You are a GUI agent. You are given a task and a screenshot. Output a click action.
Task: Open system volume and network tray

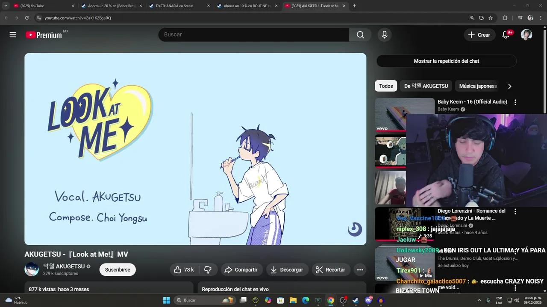[514, 300]
